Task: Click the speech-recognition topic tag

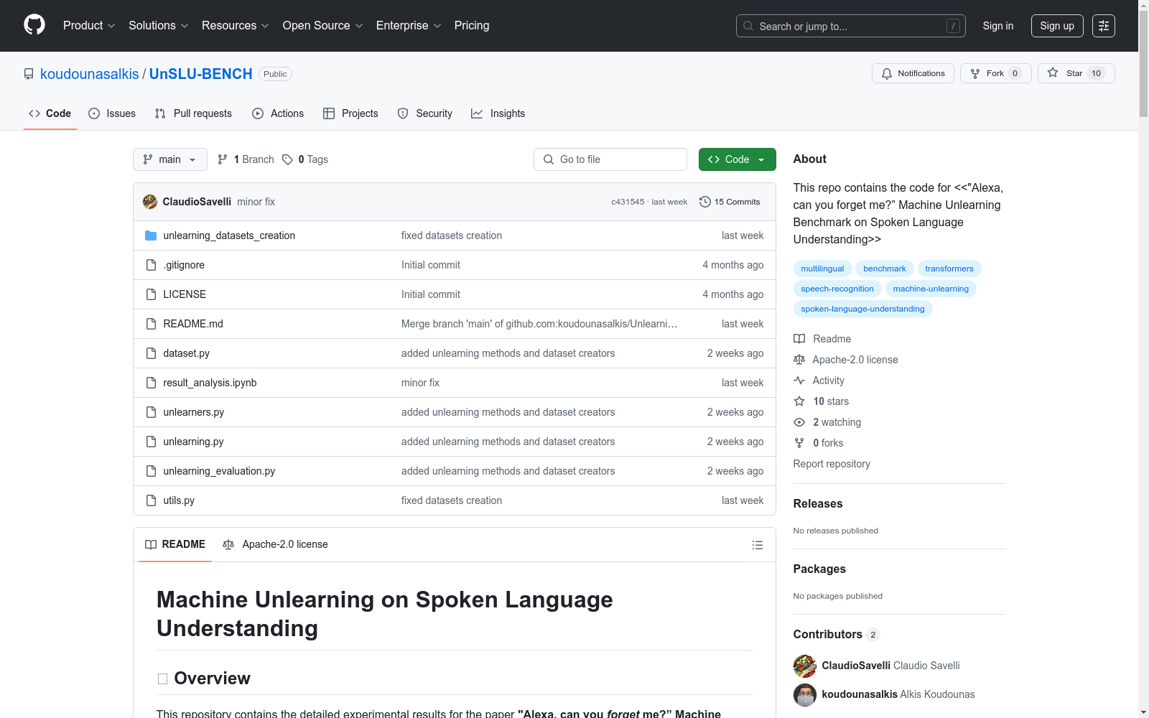Action: [x=837, y=289]
